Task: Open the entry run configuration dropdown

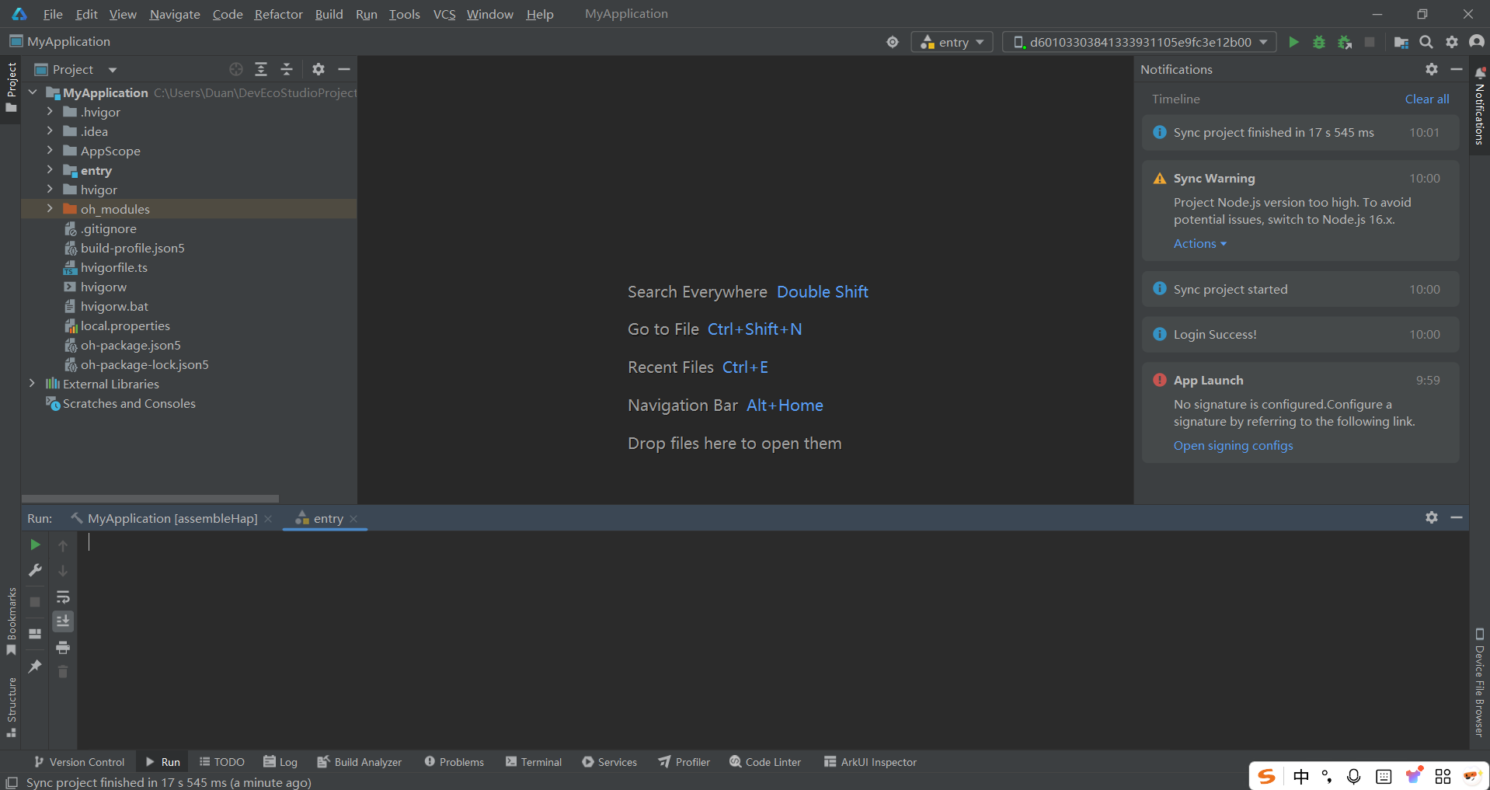Action: pos(952,42)
